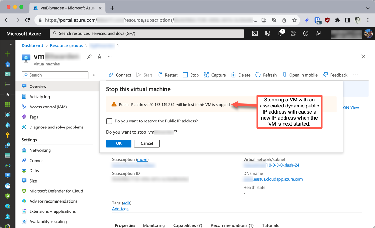This screenshot has height=228, width=375.
Task: Open the Feedback person icon in top bar
Action: (x=318, y=33)
